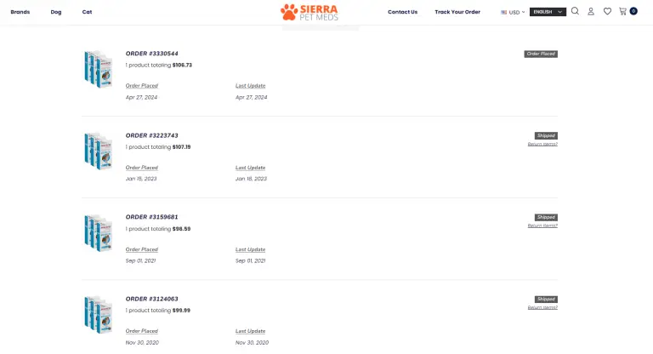Click Return Items for order #3124063
The image size is (653, 354).
point(542,307)
